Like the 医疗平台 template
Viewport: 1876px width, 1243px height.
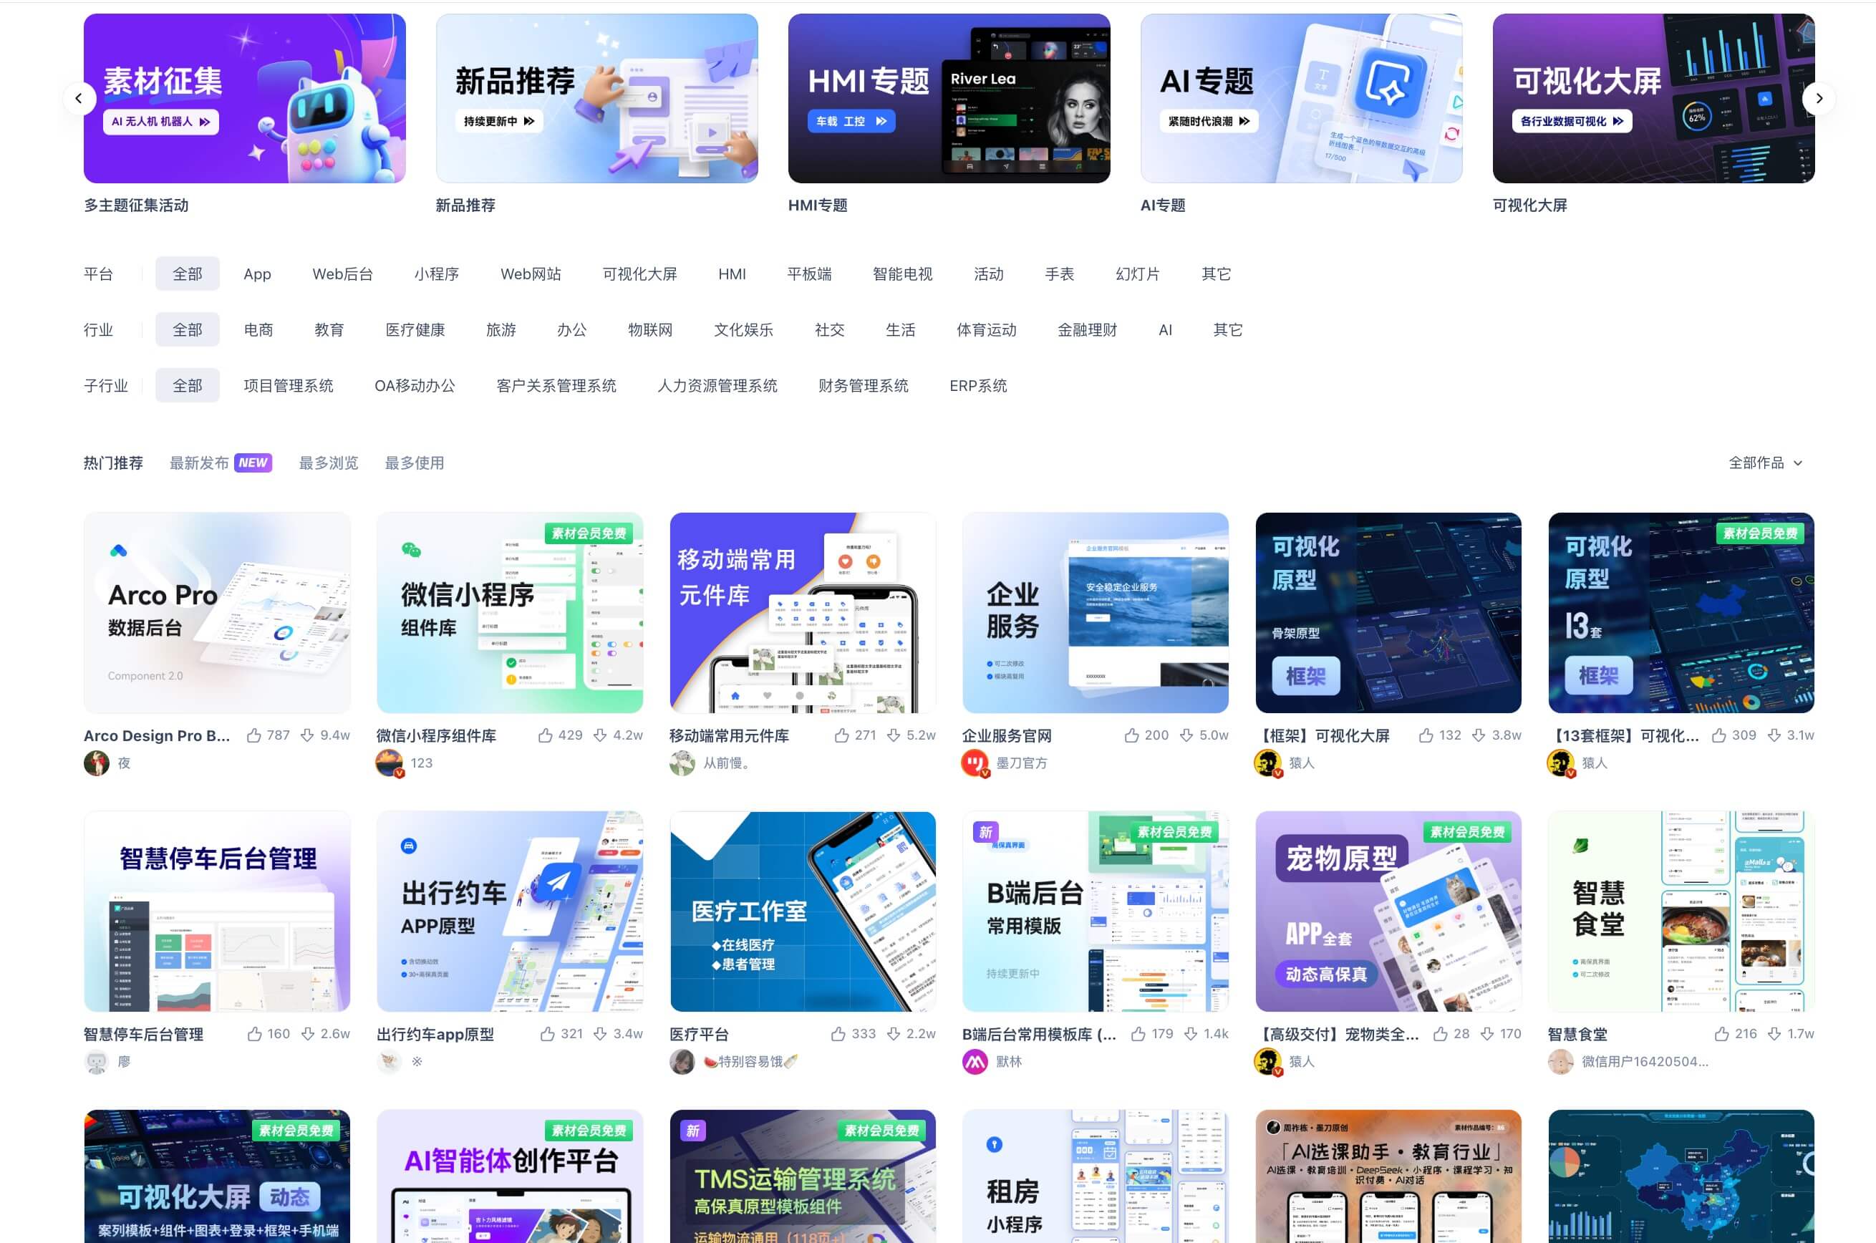(x=838, y=1035)
